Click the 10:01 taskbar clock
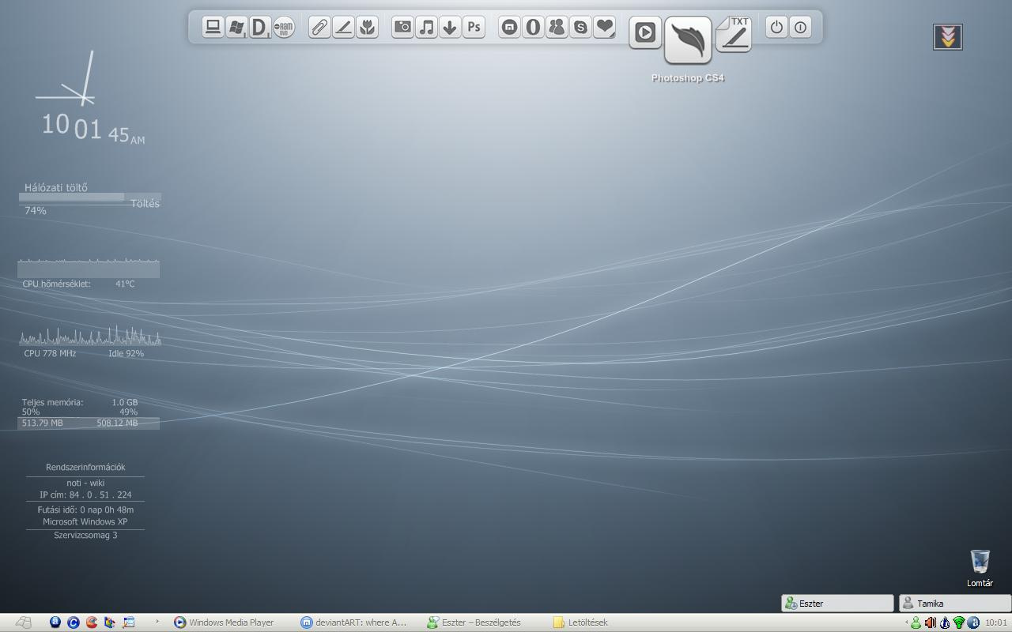The height and width of the screenshot is (632, 1012). [996, 623]
